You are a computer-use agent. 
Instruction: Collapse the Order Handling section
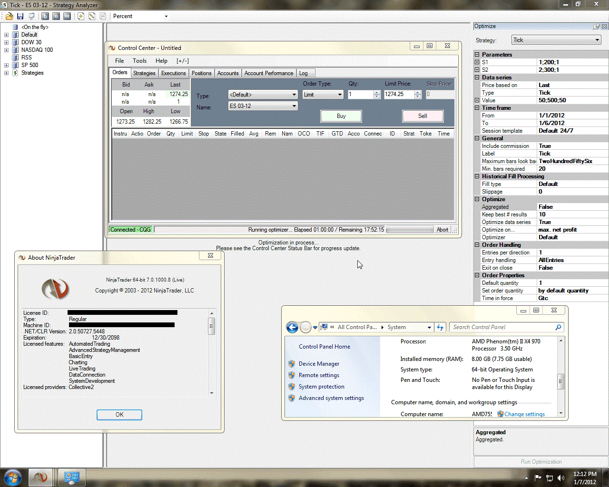tap(477, 245)
